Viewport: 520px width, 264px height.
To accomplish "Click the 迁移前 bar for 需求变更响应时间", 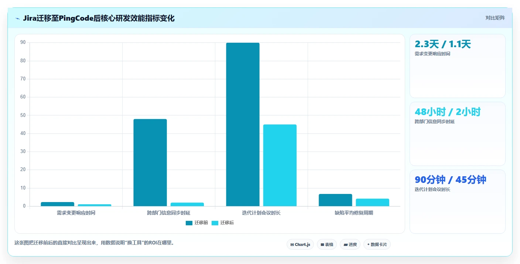I will [x=57, y=204].
